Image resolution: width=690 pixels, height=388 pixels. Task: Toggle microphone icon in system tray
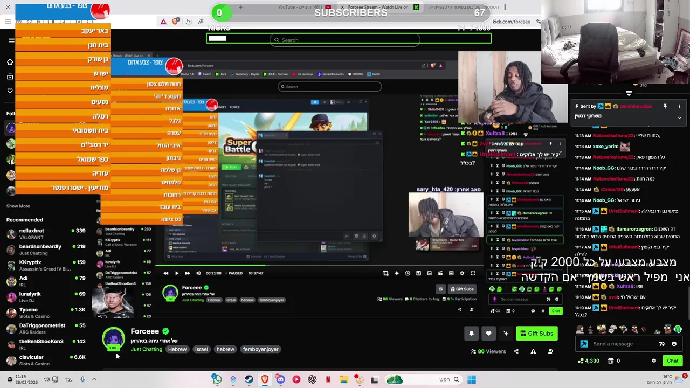82,379
